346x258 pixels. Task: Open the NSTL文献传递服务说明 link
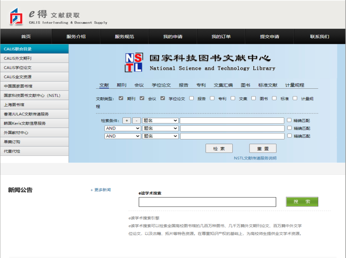(x=255, y=158)
